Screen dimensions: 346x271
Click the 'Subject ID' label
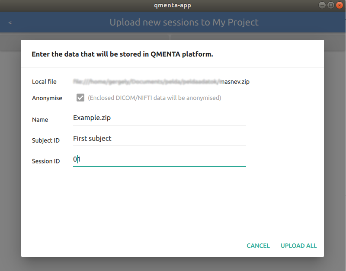point(46,140)
